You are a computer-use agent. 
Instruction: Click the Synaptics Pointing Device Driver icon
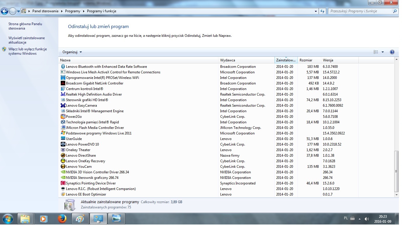[x=63, y=183]
